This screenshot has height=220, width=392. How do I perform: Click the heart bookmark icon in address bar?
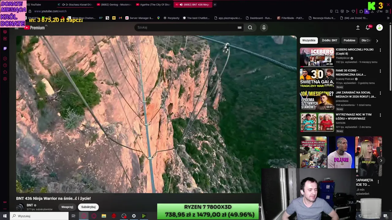[x=353, y=11]
